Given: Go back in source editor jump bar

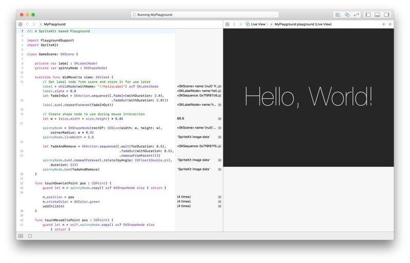Looking at the screenshot, I should [27, 24].
